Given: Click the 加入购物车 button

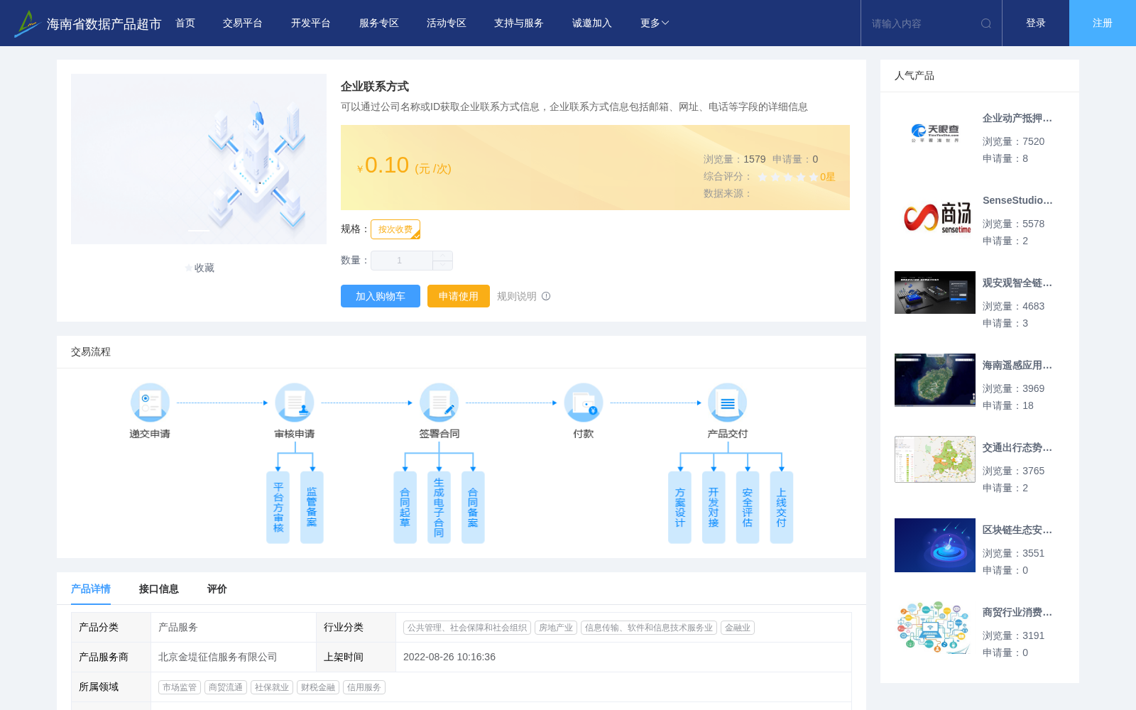Looking at the screenshot, I should (381, 296).
